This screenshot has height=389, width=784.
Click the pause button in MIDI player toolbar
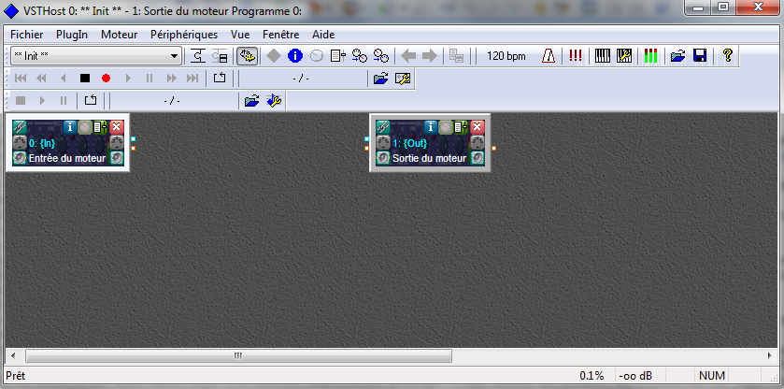pos(149,79)
